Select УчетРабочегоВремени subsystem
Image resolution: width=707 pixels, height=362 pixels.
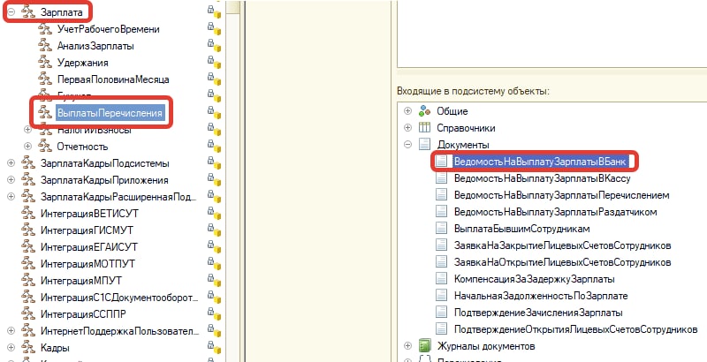coord(108,29)
